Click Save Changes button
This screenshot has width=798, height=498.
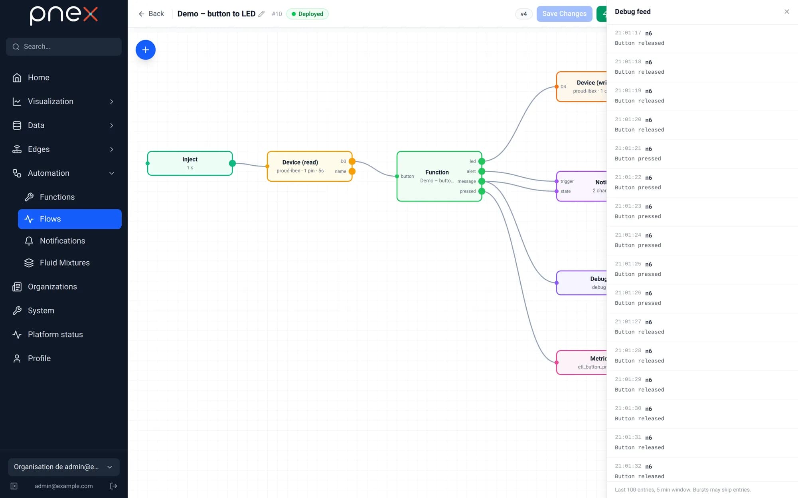[564, 14]
